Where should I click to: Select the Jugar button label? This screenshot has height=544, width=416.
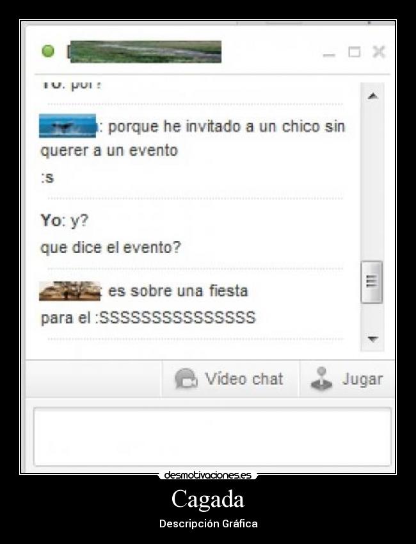pos(362,379)
